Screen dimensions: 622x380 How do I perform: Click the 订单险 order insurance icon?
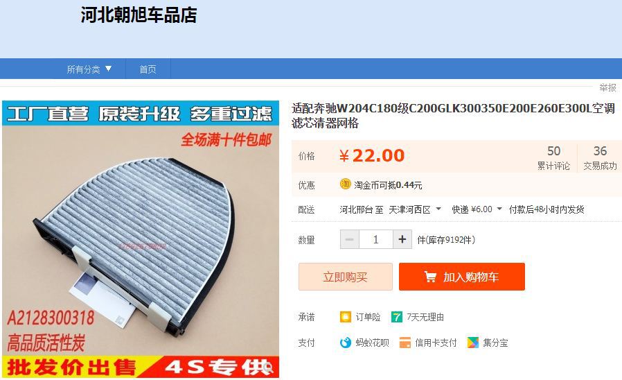[346, 317]
